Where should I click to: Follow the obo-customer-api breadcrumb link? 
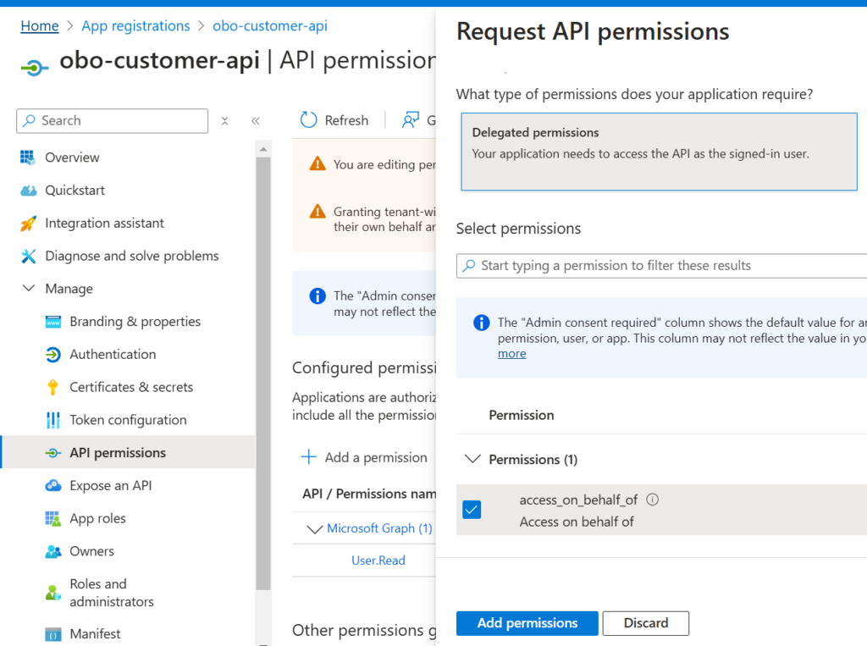pyautogui.click(x=270, y=26)
